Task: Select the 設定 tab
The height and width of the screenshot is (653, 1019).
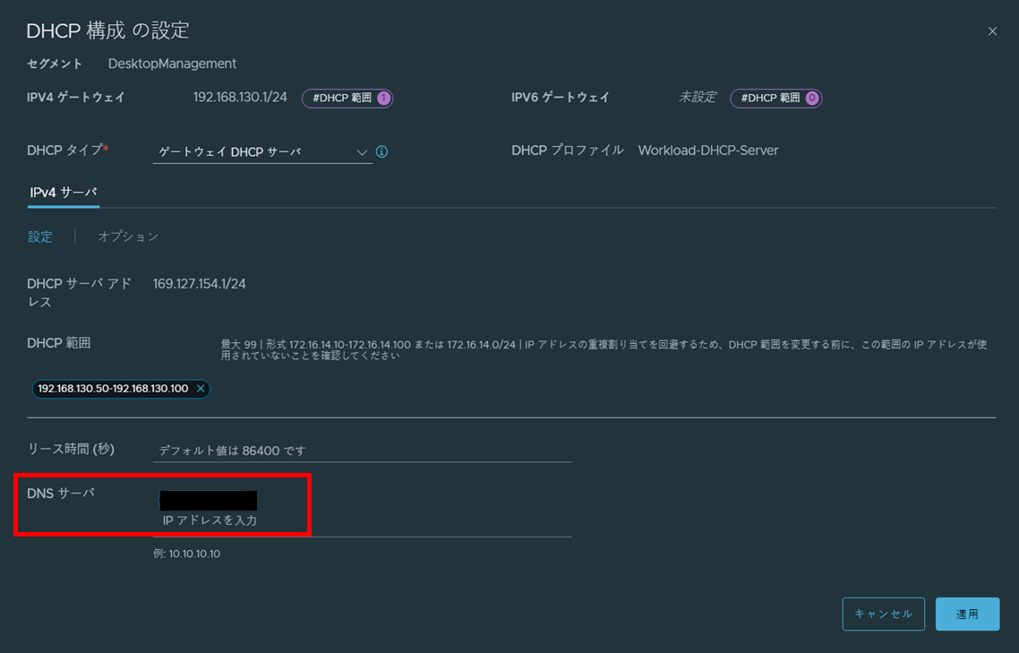Action: 40,236
